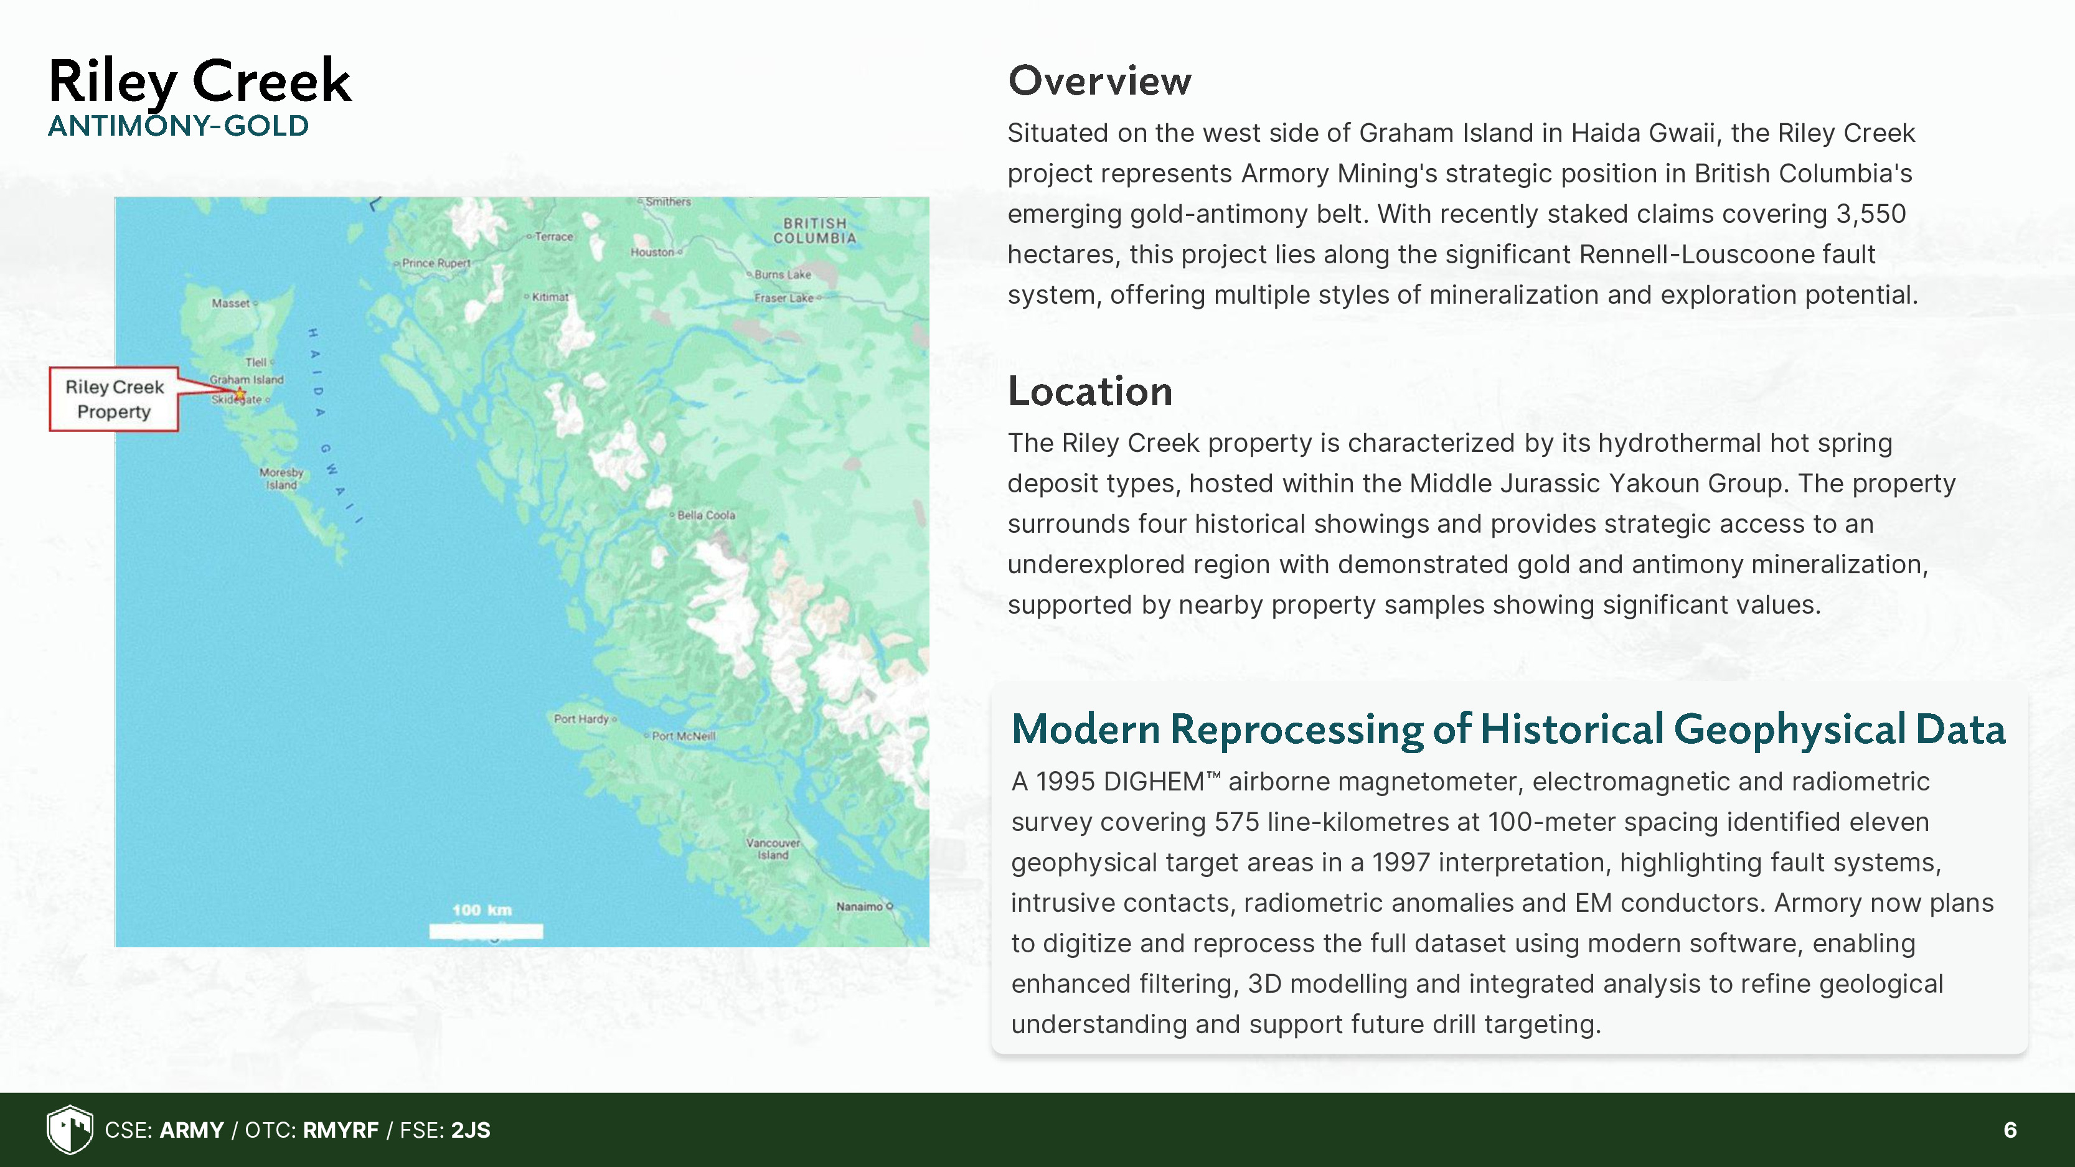Image resolution: width=2075 pixels, height=1167 pixels.
Task: Click the Masset town marker on map
Action: (x=255, y=304)
